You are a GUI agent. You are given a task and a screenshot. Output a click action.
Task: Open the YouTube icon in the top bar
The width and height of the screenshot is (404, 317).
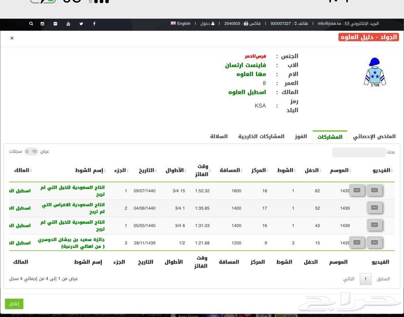tap(68, 24)
